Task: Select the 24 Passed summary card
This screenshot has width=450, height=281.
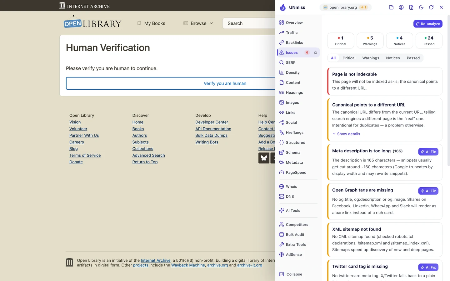Action: click(x=429, y=41)
